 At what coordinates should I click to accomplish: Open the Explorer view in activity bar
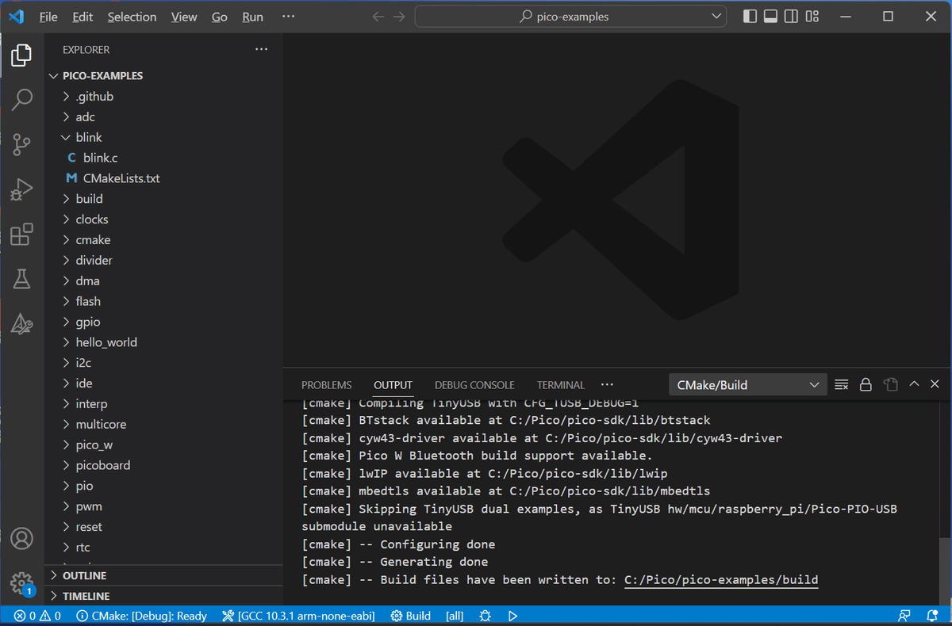21,55
